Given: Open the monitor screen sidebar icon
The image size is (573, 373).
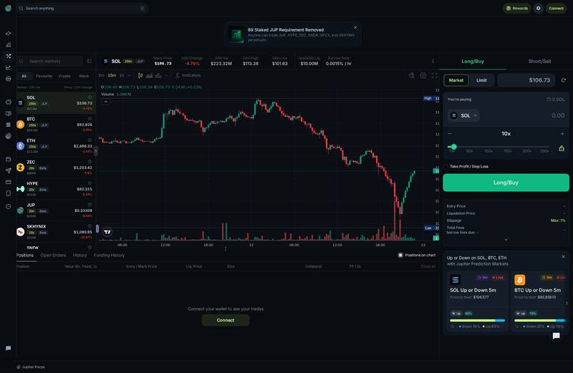Looking at the screenshot, I should coord(9,113).
